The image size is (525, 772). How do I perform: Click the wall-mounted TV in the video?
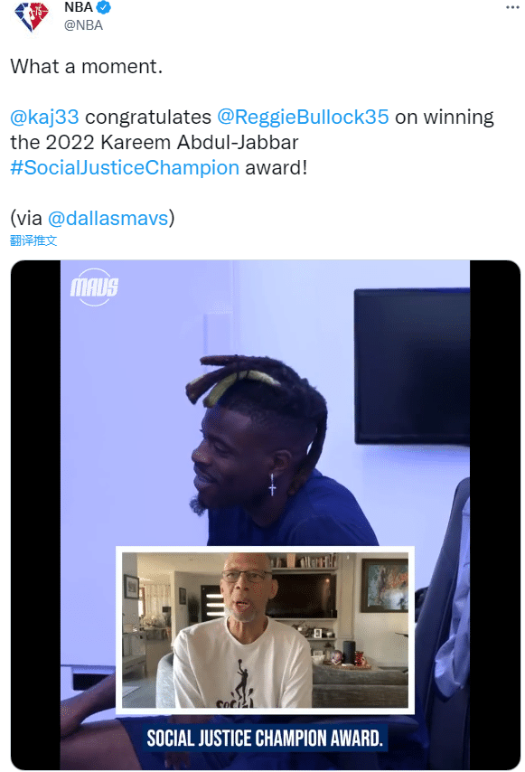click(412, 366)
